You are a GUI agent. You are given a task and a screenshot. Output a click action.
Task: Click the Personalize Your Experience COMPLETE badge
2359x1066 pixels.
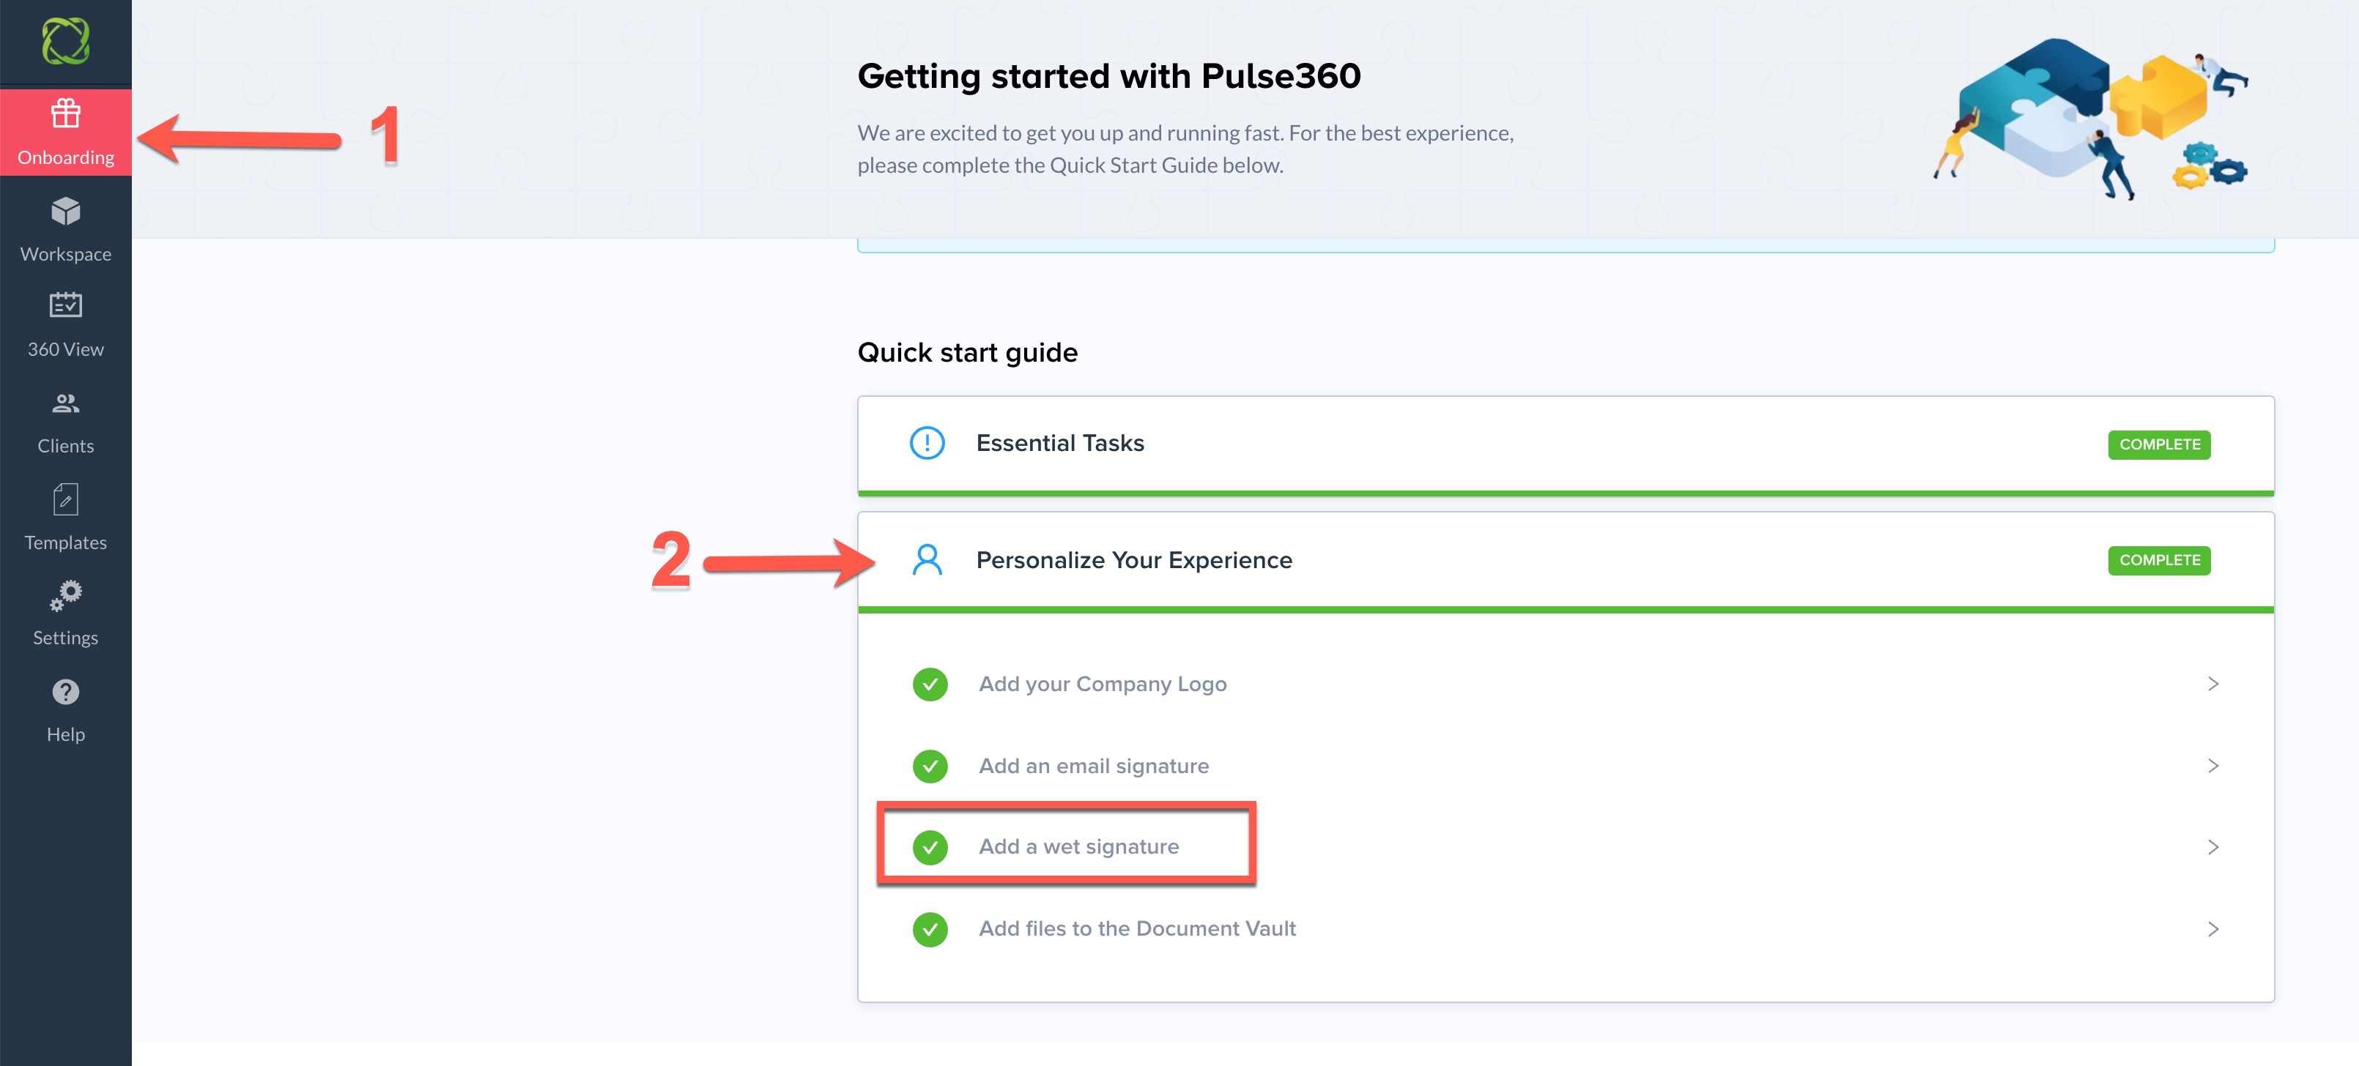[x=2158, y=561]
